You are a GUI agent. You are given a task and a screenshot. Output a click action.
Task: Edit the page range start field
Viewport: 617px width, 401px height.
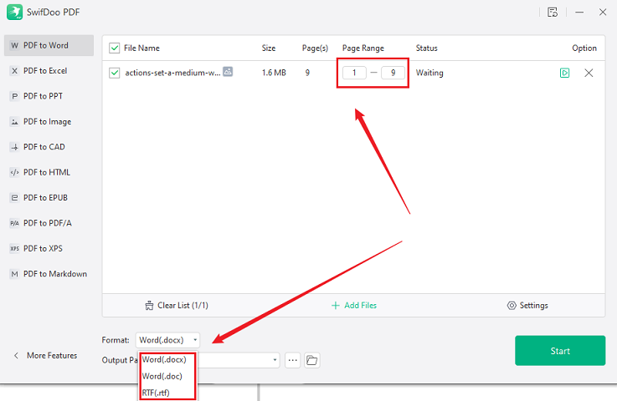coord(354,73)
